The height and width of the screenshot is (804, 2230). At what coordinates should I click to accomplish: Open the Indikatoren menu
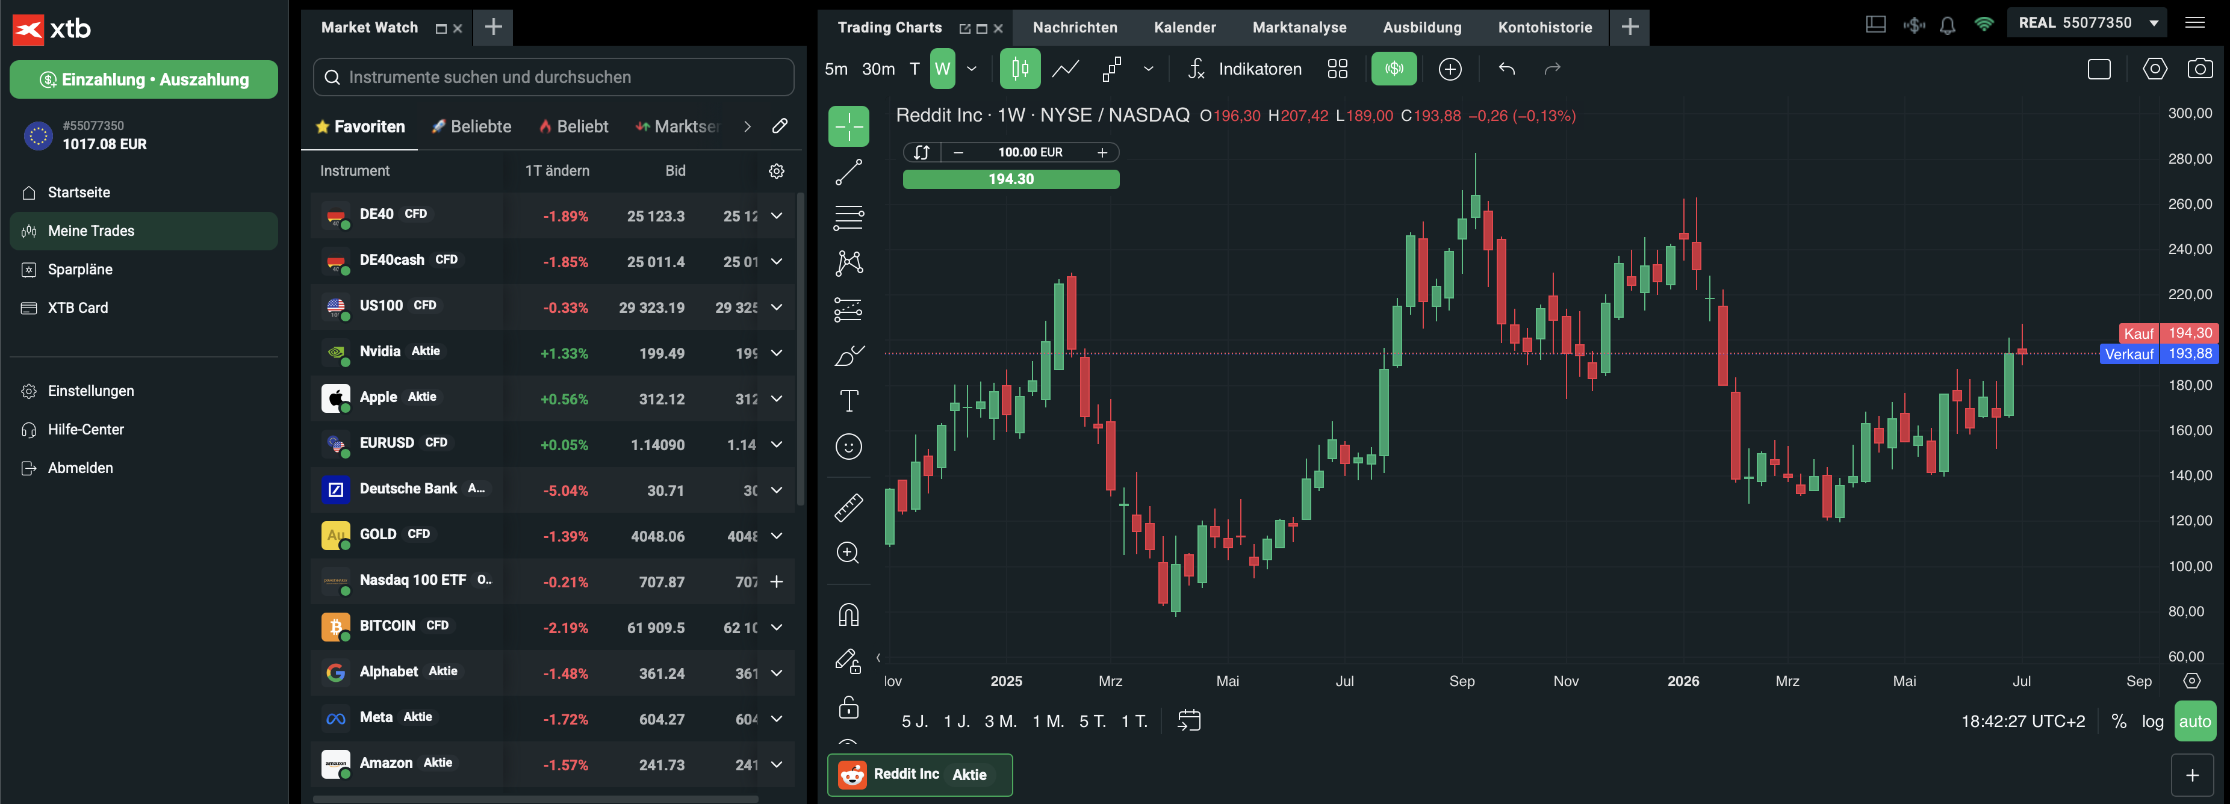pos(1244,69)
